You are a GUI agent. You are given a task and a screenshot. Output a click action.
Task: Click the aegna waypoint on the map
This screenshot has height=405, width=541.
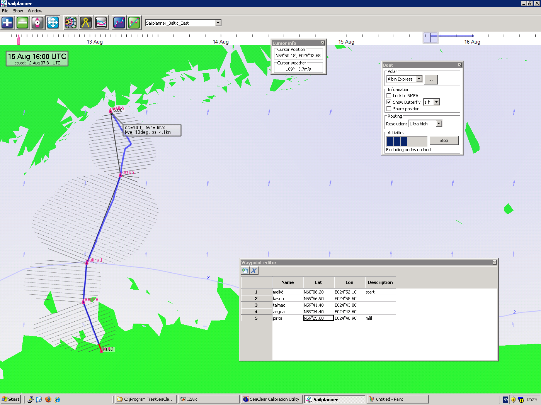pyautogui.click(x=83, y=301)
